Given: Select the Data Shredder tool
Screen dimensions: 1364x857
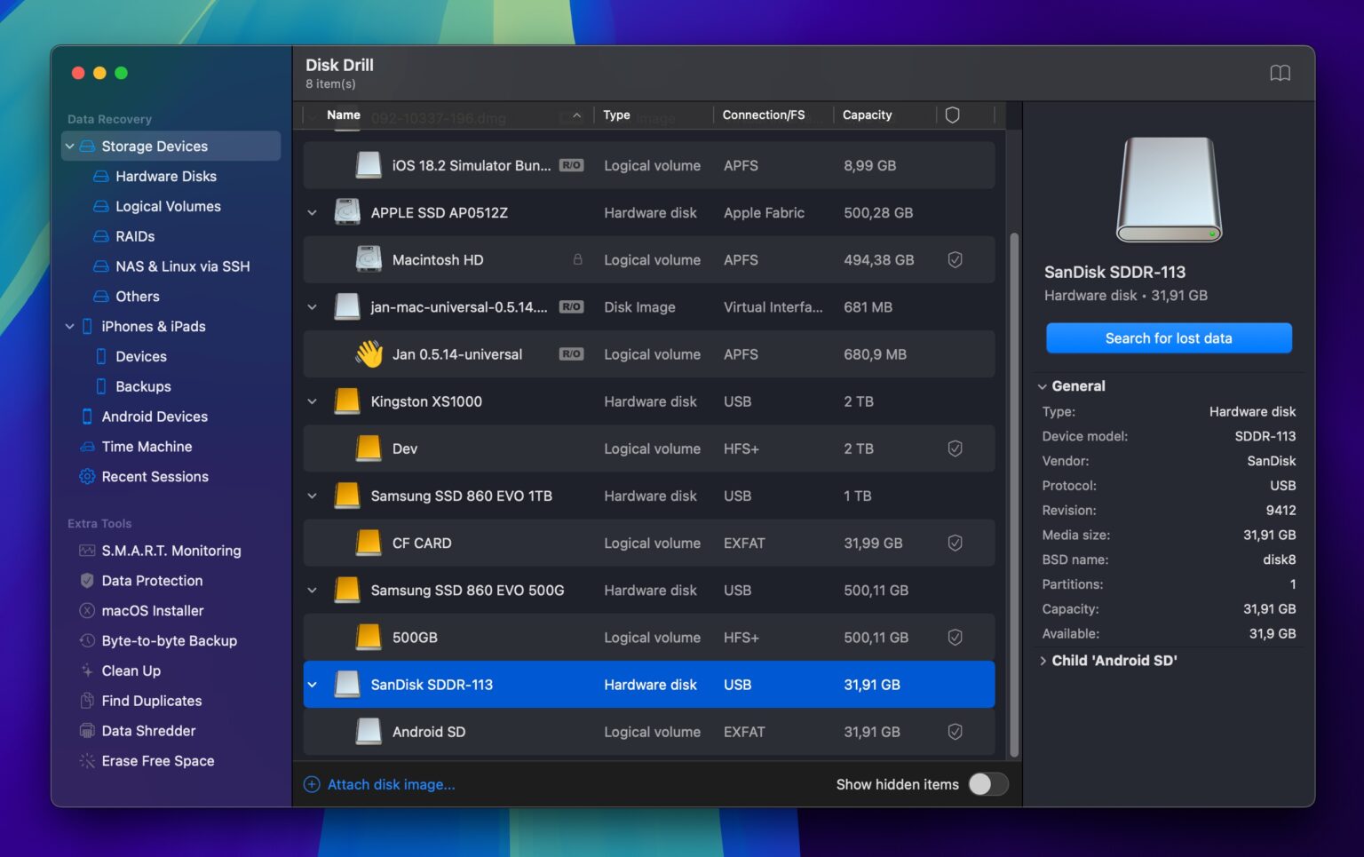Looking at the screenshot, I should (148, 730).
